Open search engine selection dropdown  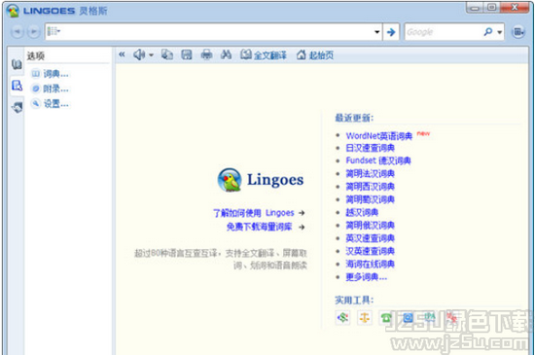point(500,32)
